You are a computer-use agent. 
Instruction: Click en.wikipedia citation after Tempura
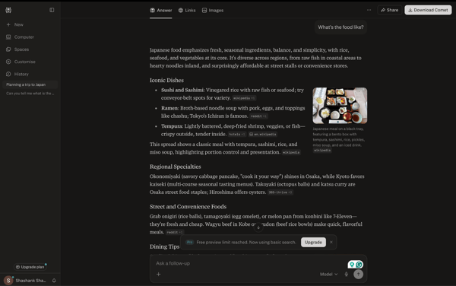[263, 135]
